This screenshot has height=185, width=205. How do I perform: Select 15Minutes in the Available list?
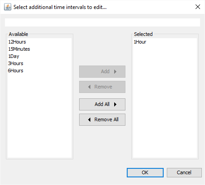tap(19, 49)
